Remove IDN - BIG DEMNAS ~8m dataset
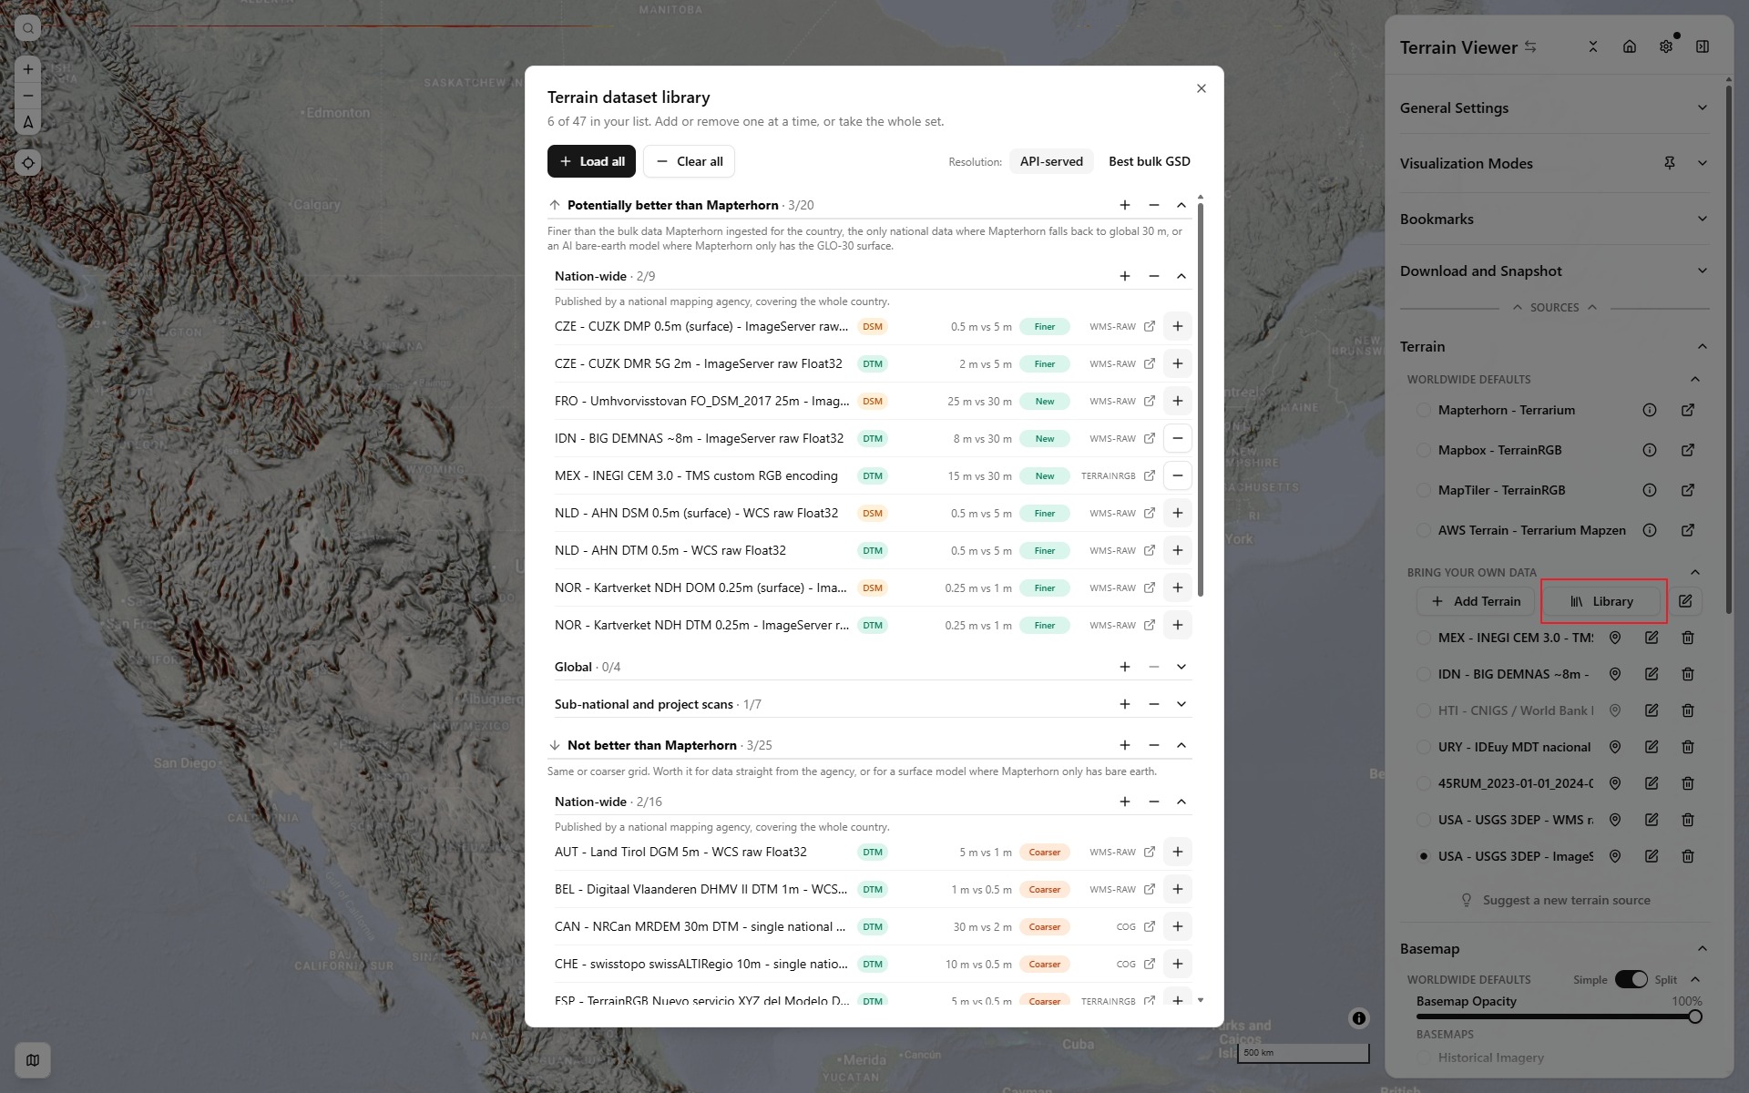 click(1178, 438)
